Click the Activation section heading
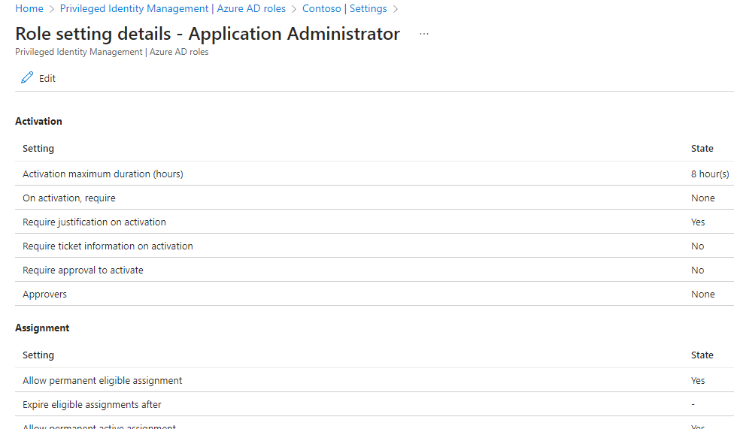 tap(38, 121)
